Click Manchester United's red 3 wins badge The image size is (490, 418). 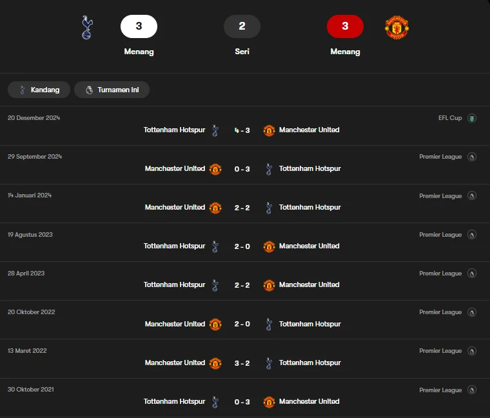345,26
